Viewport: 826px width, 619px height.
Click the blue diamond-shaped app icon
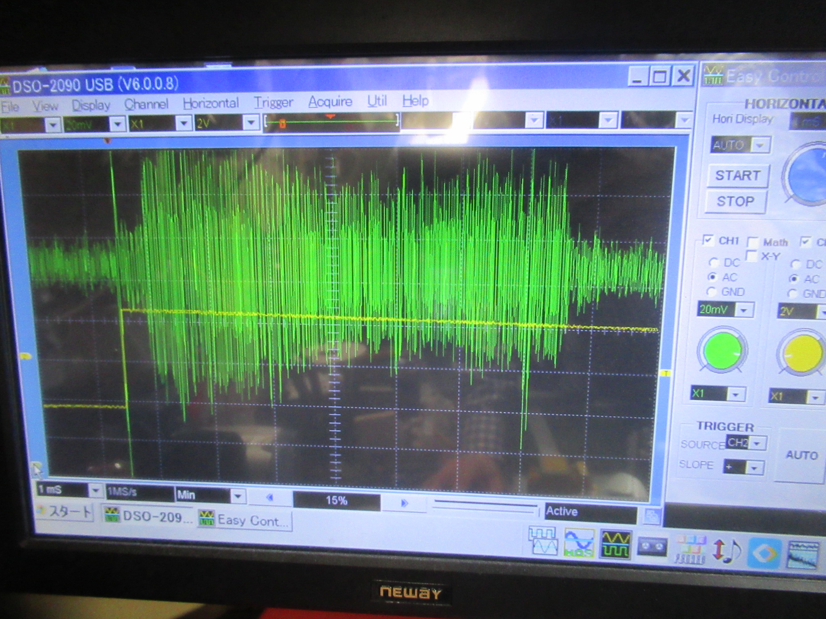pyautogui.click(x=764, y=553)
